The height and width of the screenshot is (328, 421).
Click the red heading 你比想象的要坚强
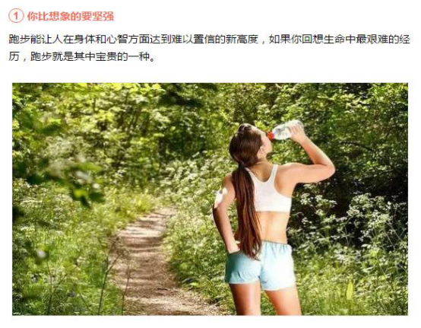71,16
